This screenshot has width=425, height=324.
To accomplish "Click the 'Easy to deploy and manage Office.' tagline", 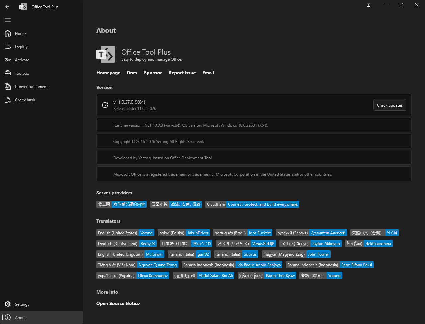I will tap(152, 59).
